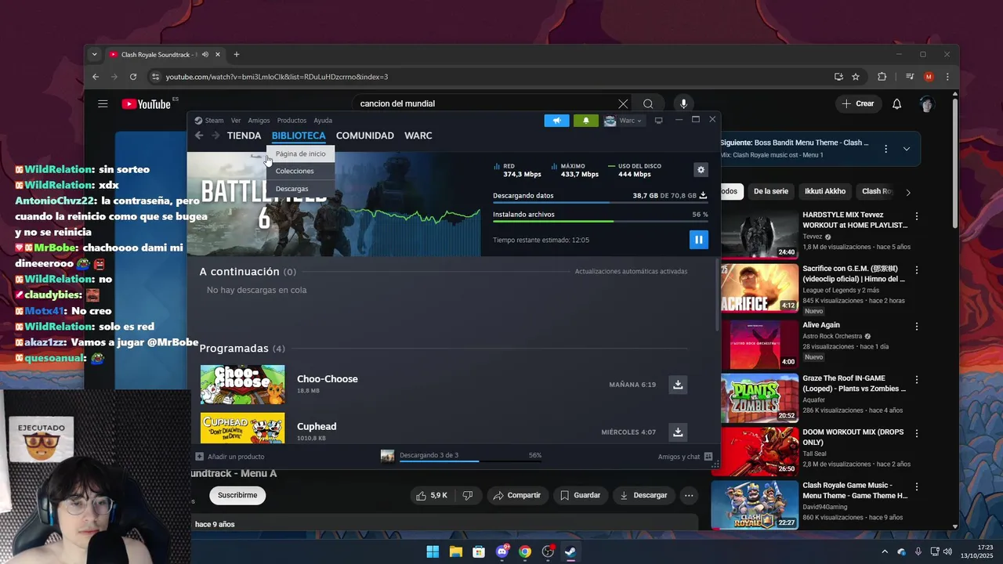
Task: Open the Ver menu in Steam
Action: click(236, 121)
